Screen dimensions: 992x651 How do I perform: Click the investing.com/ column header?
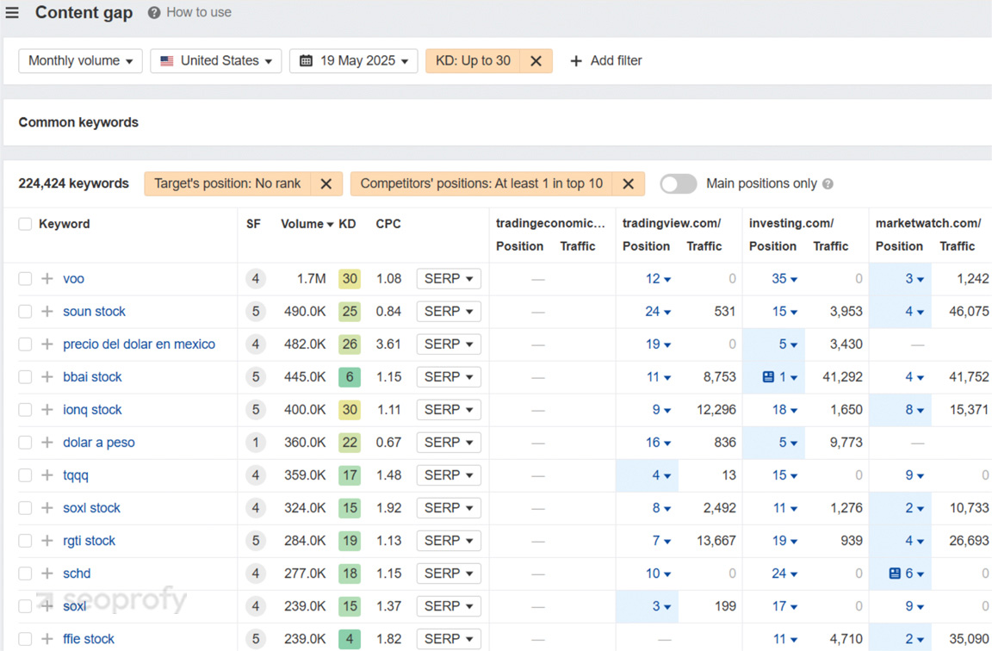791,223
